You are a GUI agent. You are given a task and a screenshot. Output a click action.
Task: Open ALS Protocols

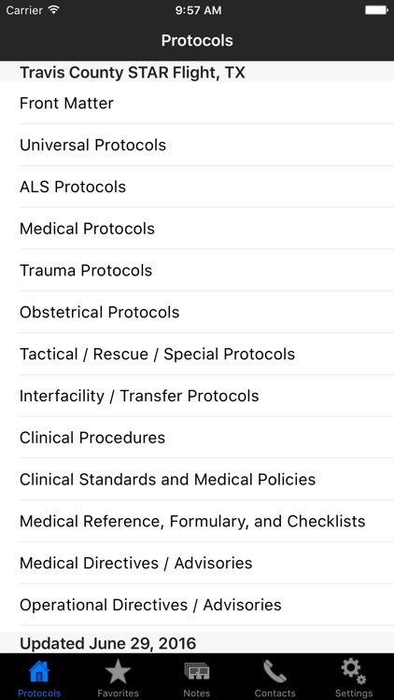(x=197, y=187)
